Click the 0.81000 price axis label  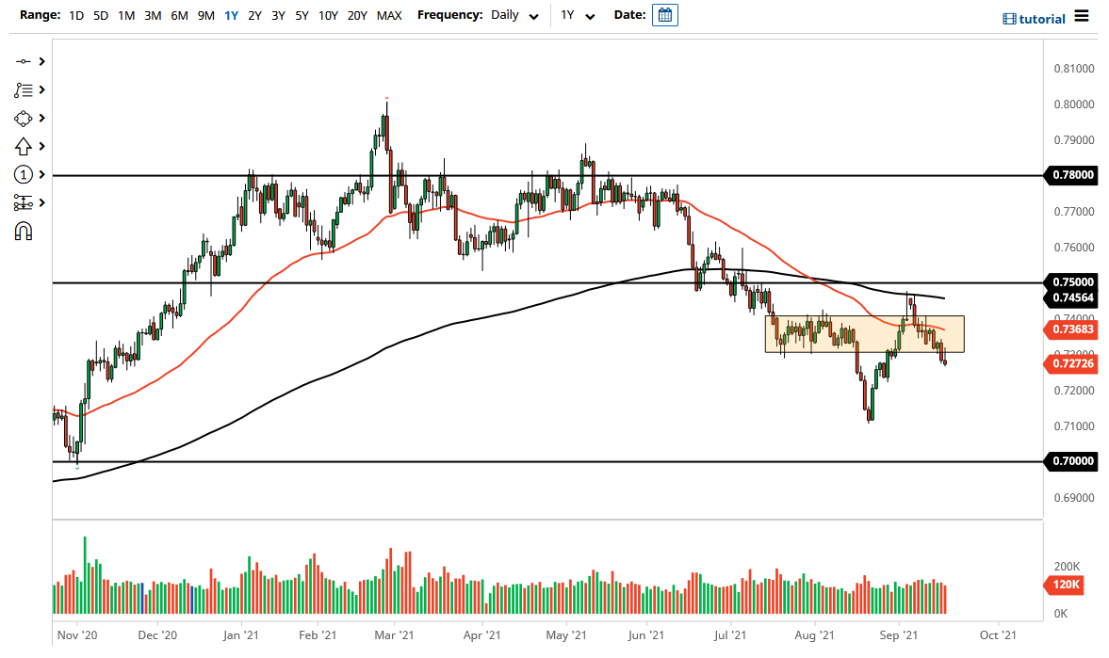1073,69
